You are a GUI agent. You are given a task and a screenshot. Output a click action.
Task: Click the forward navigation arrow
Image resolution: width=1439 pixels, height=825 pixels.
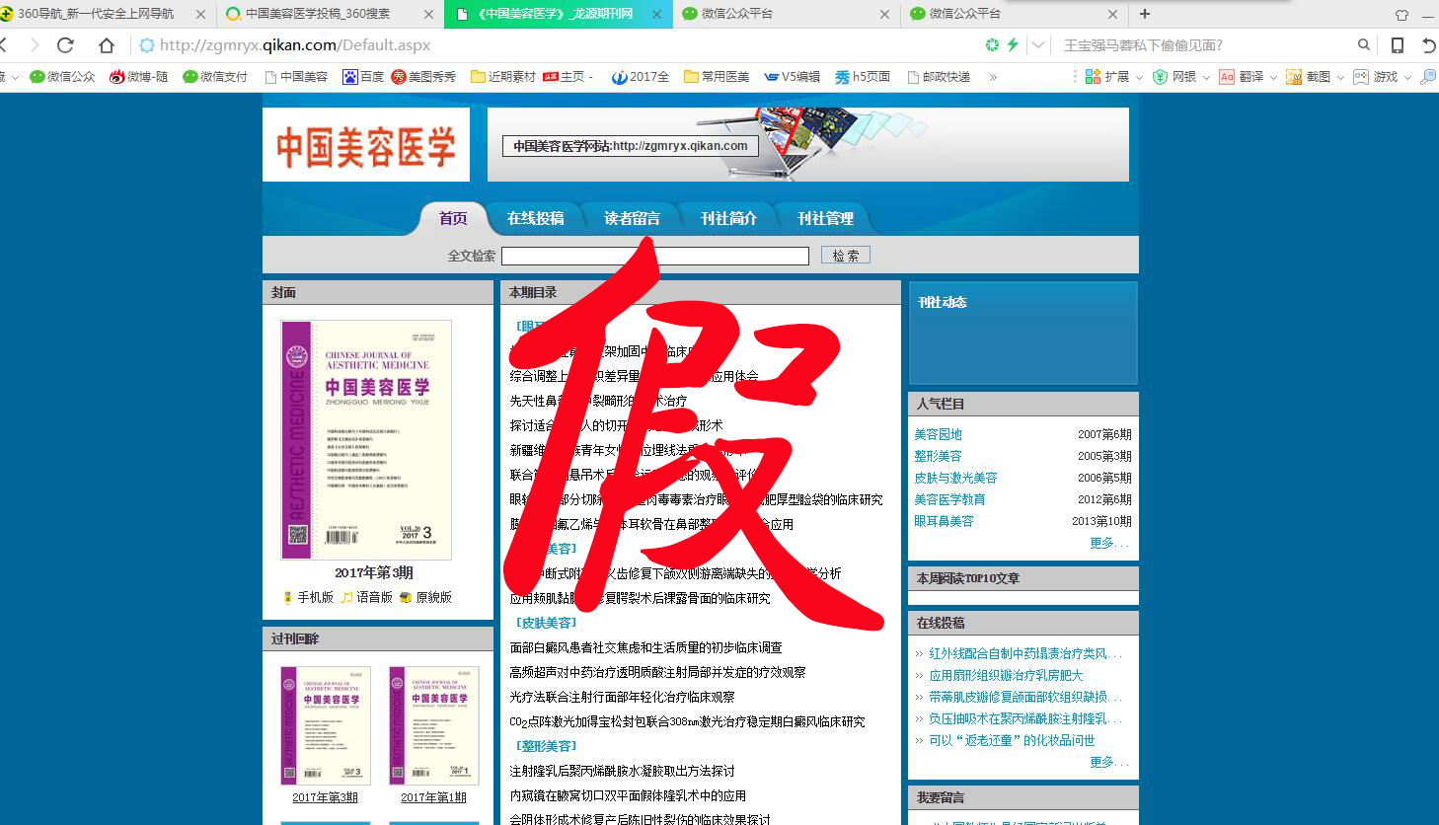35,45
